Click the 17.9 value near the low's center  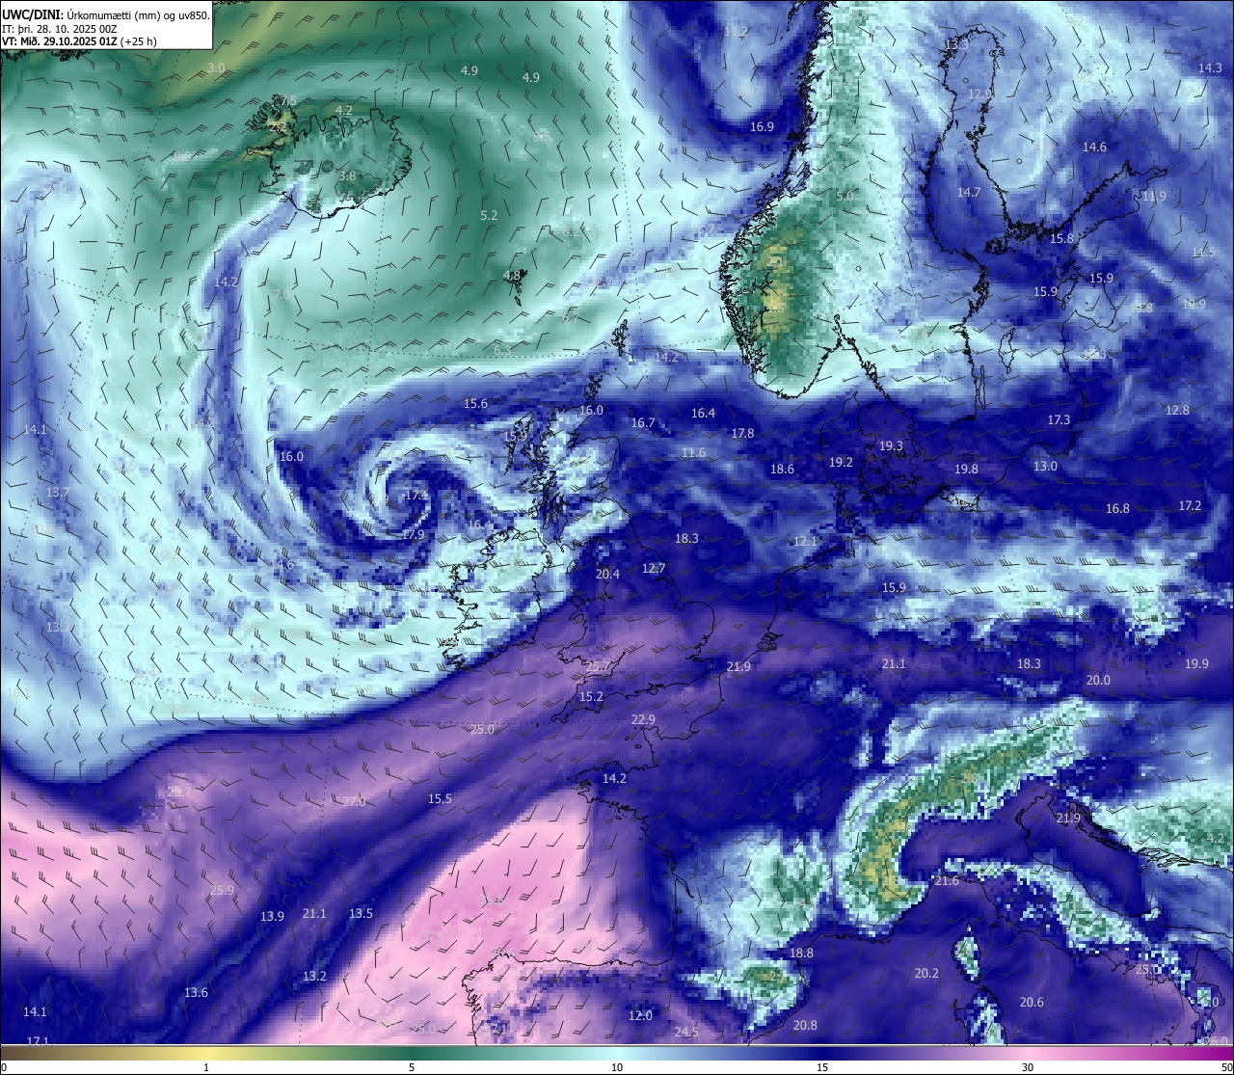(x=413, y=534)
